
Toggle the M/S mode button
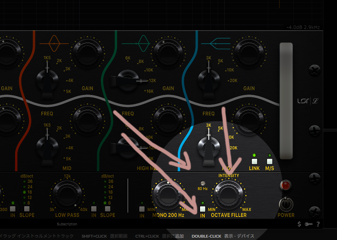coord(270,161)
